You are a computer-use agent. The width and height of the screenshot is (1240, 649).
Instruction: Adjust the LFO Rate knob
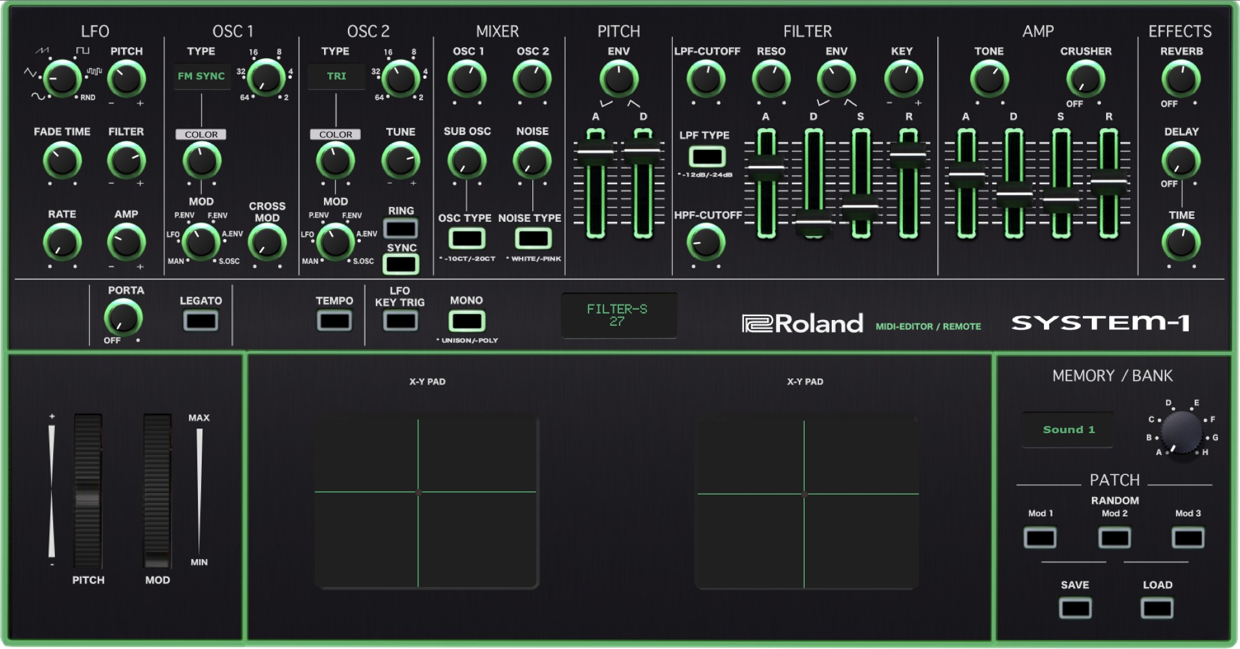click(61, 244)
